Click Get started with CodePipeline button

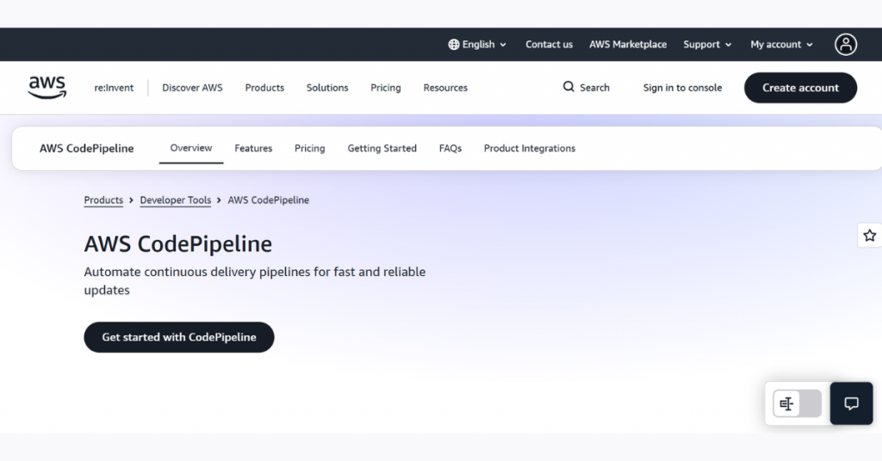pos(179,337)
